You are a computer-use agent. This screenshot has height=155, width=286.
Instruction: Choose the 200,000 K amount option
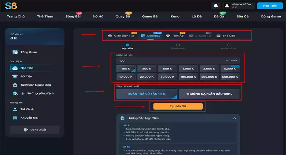(209, 77)
